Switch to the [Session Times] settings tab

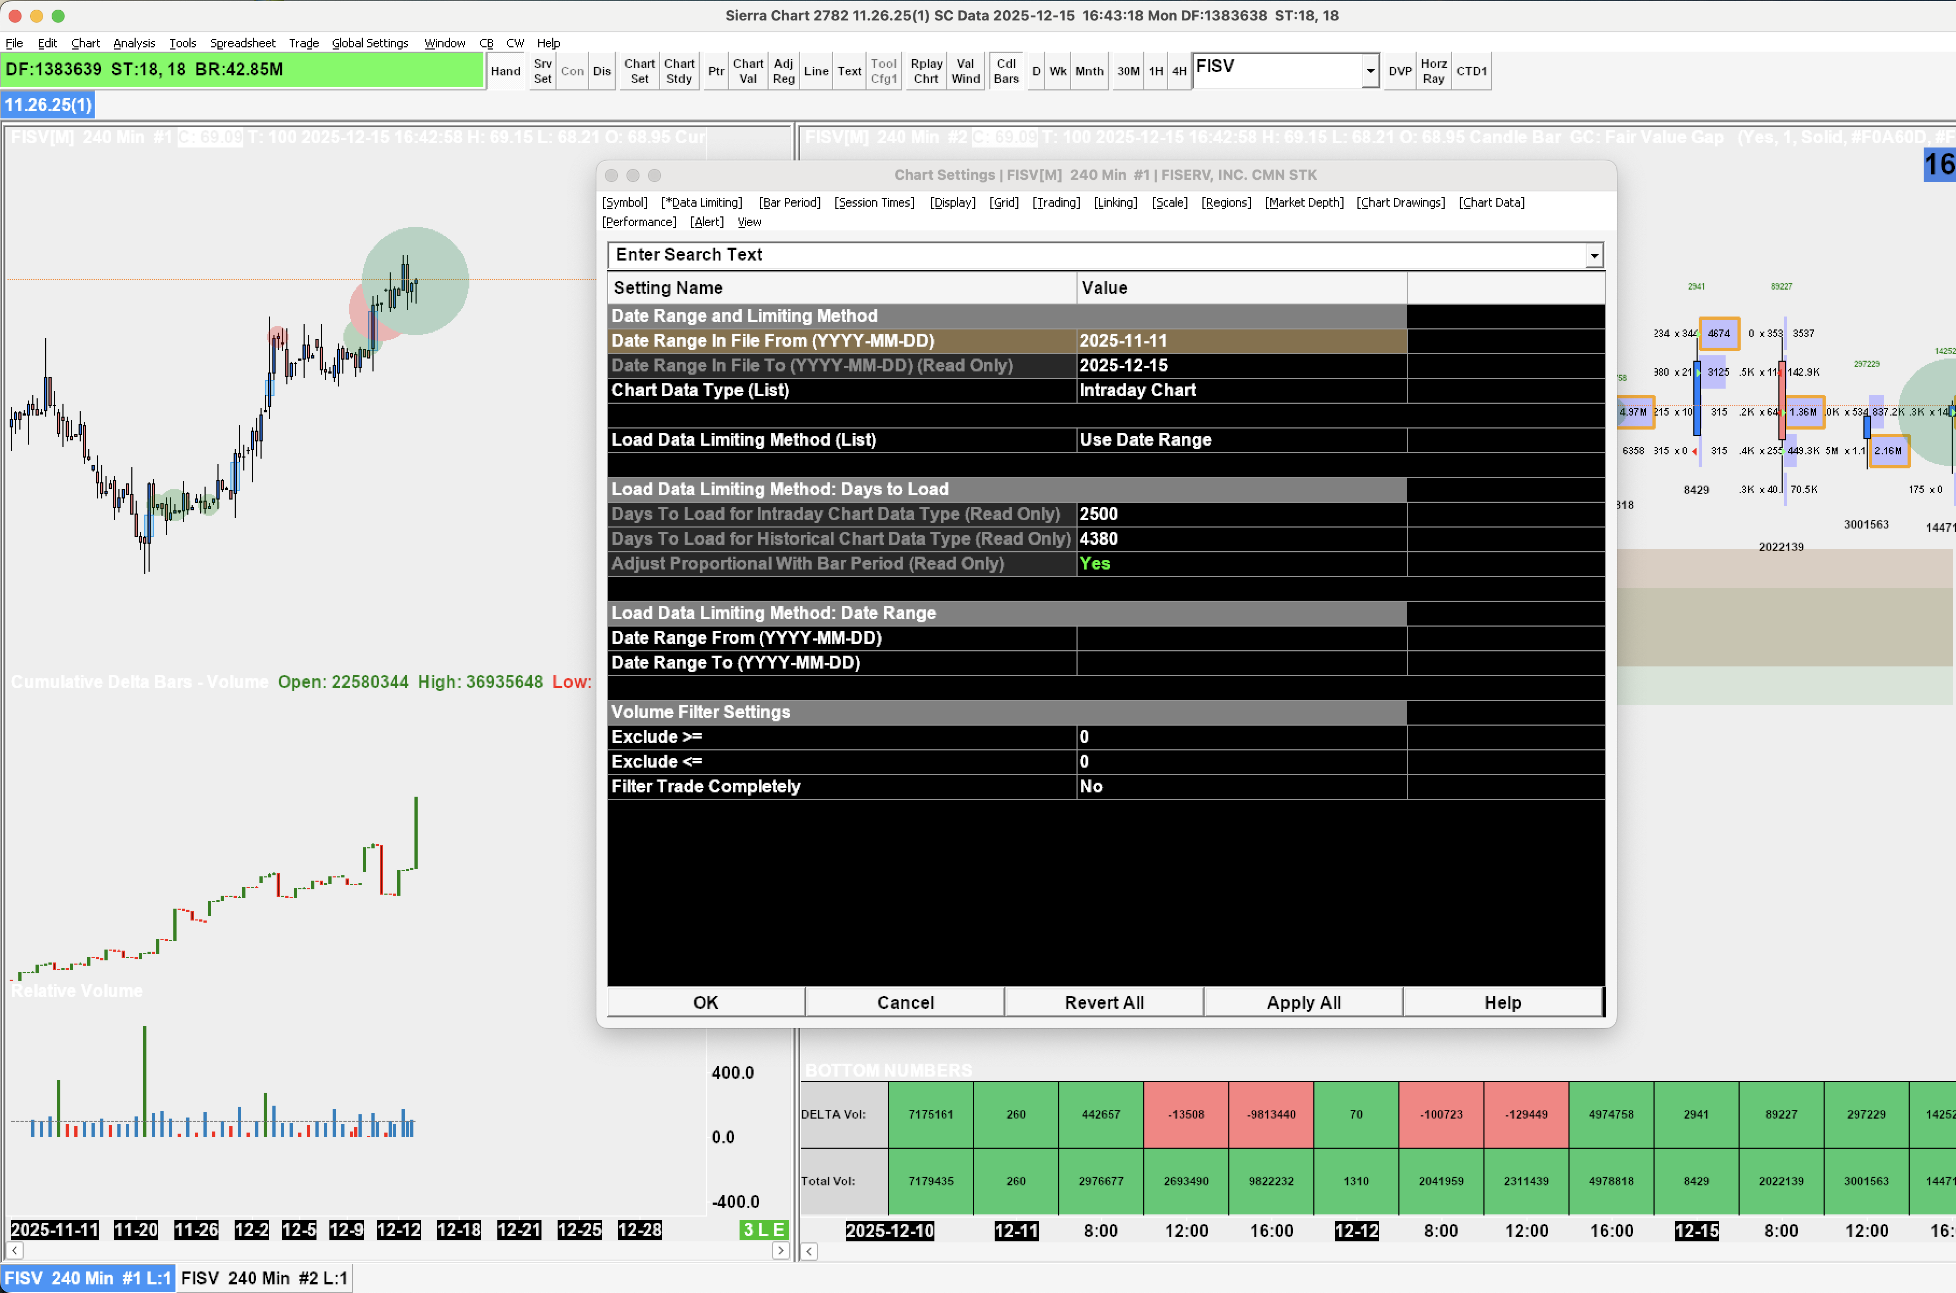pos(874,203)
